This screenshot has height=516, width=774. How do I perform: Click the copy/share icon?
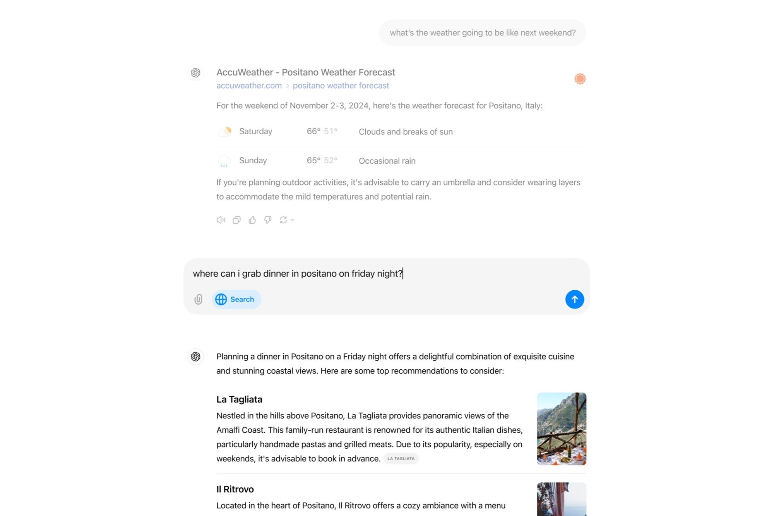point(236,219)
